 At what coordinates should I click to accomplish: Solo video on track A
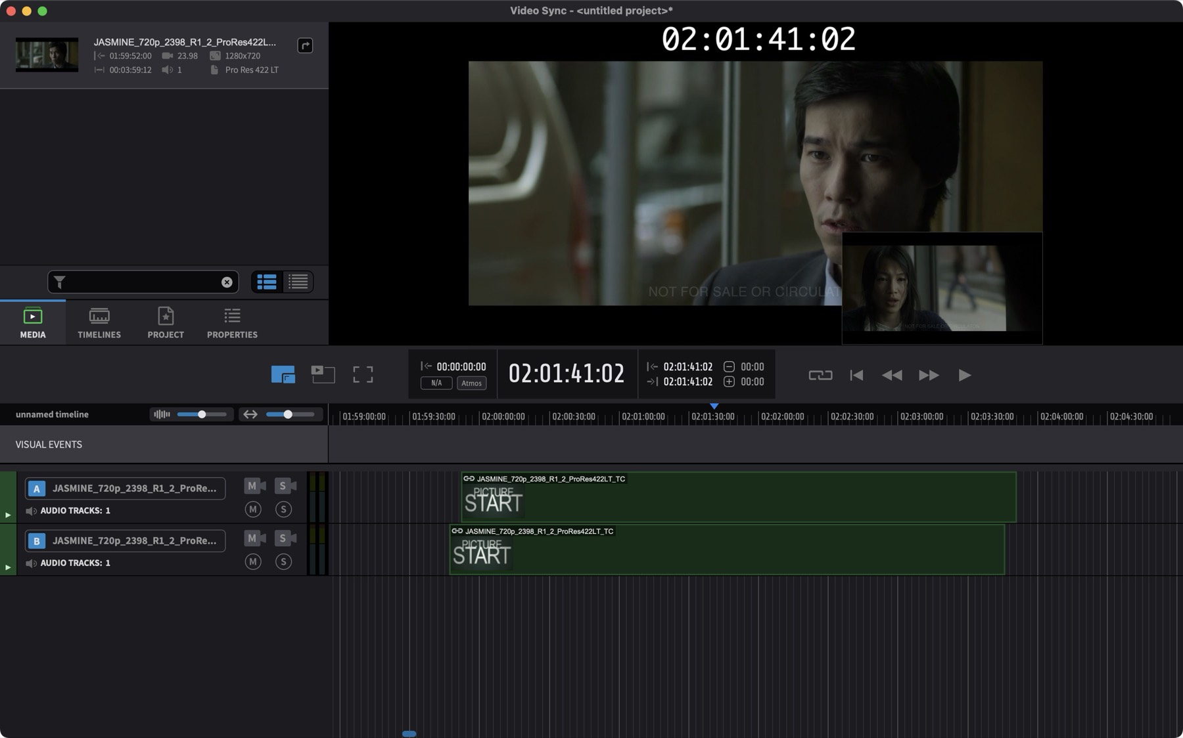click(285, 486)
